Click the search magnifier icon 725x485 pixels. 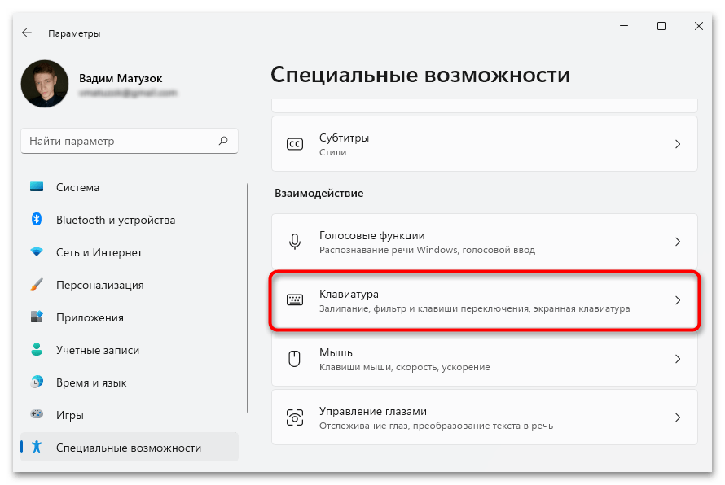223,141
